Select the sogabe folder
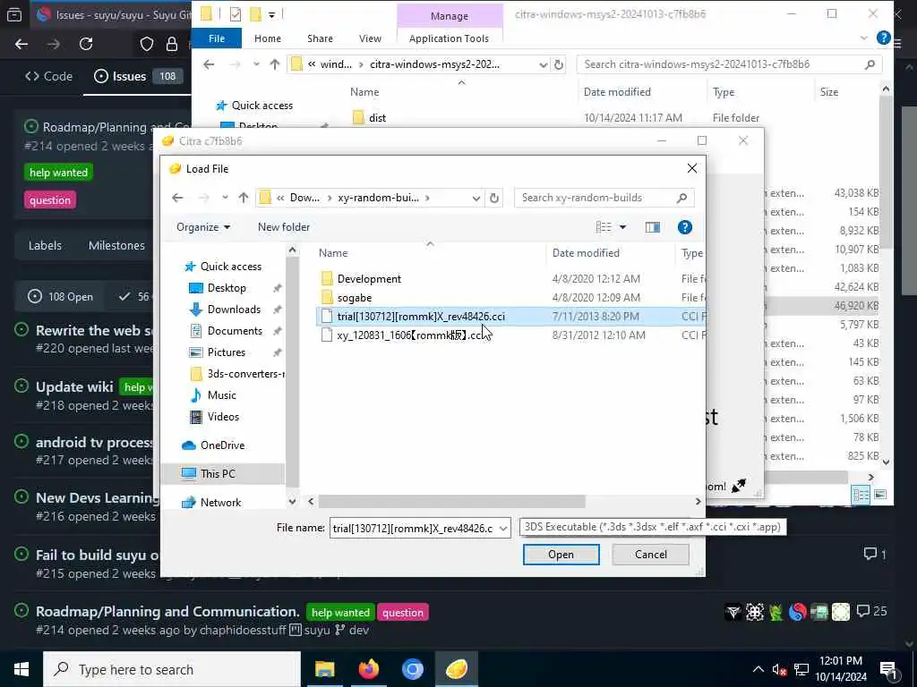 pyautogui.click(x=355, y=297)
